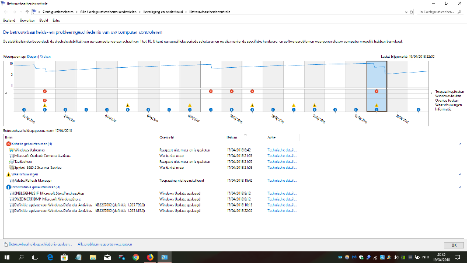Click the yellow warning icon beside Waarschuwingen
Screen dimensions: 467x263
point(8,174)
